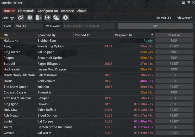
Task: Click RESET for King Igloo
Action: click(x=174, y=104)
